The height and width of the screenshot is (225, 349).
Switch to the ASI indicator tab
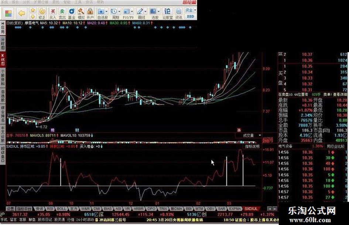(118, 209)
